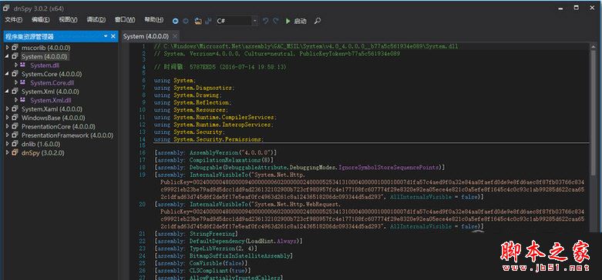Click the PresentationFramework assembly icon
The height and width of the screenshot is (280, 602).
(x=15, y=135)
